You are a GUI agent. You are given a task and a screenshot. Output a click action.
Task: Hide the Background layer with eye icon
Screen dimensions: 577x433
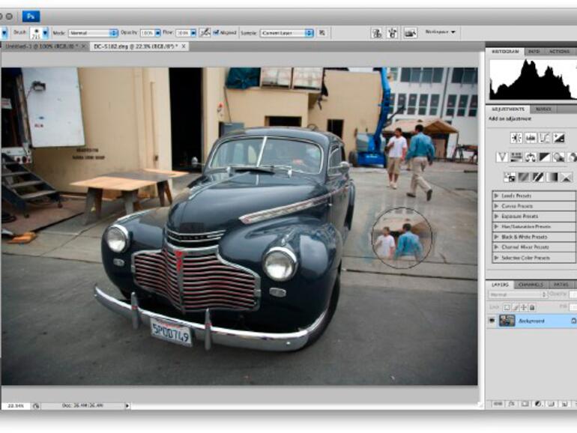point(492,320)
